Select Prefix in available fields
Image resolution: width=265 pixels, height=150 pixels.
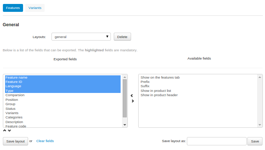tap(198, 82)
